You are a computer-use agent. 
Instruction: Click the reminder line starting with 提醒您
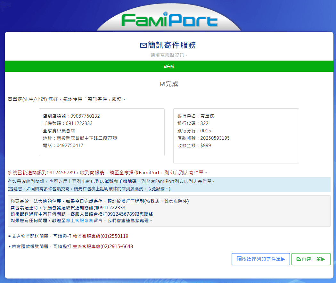pos(89,189)
